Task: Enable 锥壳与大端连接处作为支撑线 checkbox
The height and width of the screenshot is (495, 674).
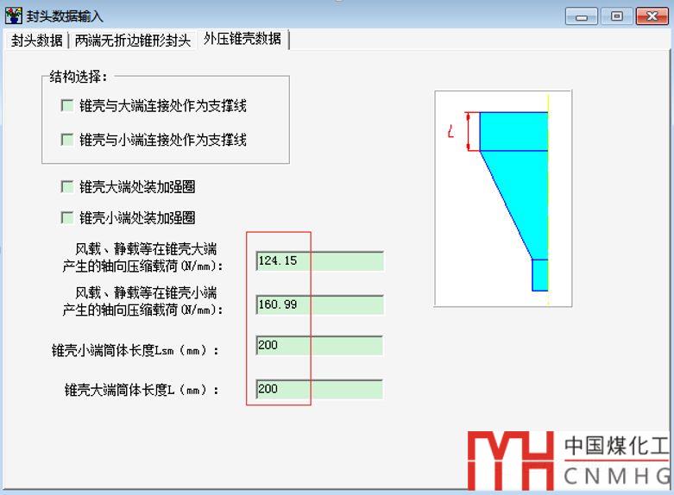Action: tap(67, 106)
